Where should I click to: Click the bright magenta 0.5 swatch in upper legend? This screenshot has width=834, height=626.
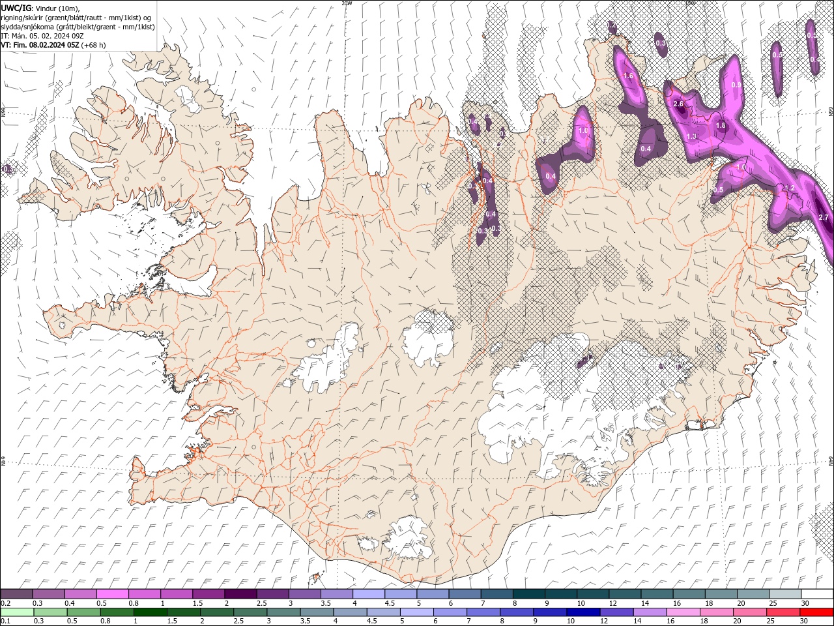[x=113, y=594]
